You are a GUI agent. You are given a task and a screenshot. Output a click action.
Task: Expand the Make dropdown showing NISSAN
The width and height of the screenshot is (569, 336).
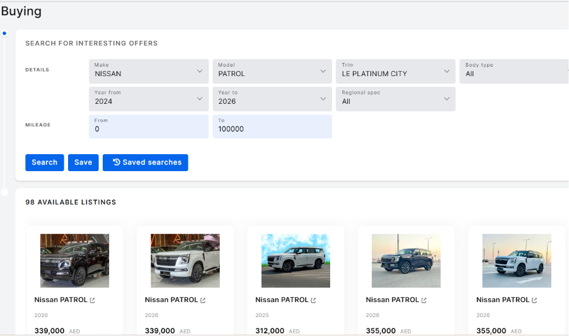pos(149,71)
